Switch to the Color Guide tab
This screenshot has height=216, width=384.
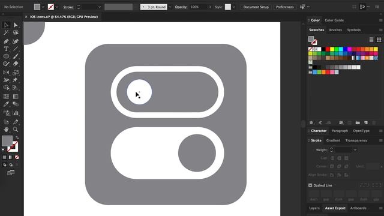click(334, 20)
